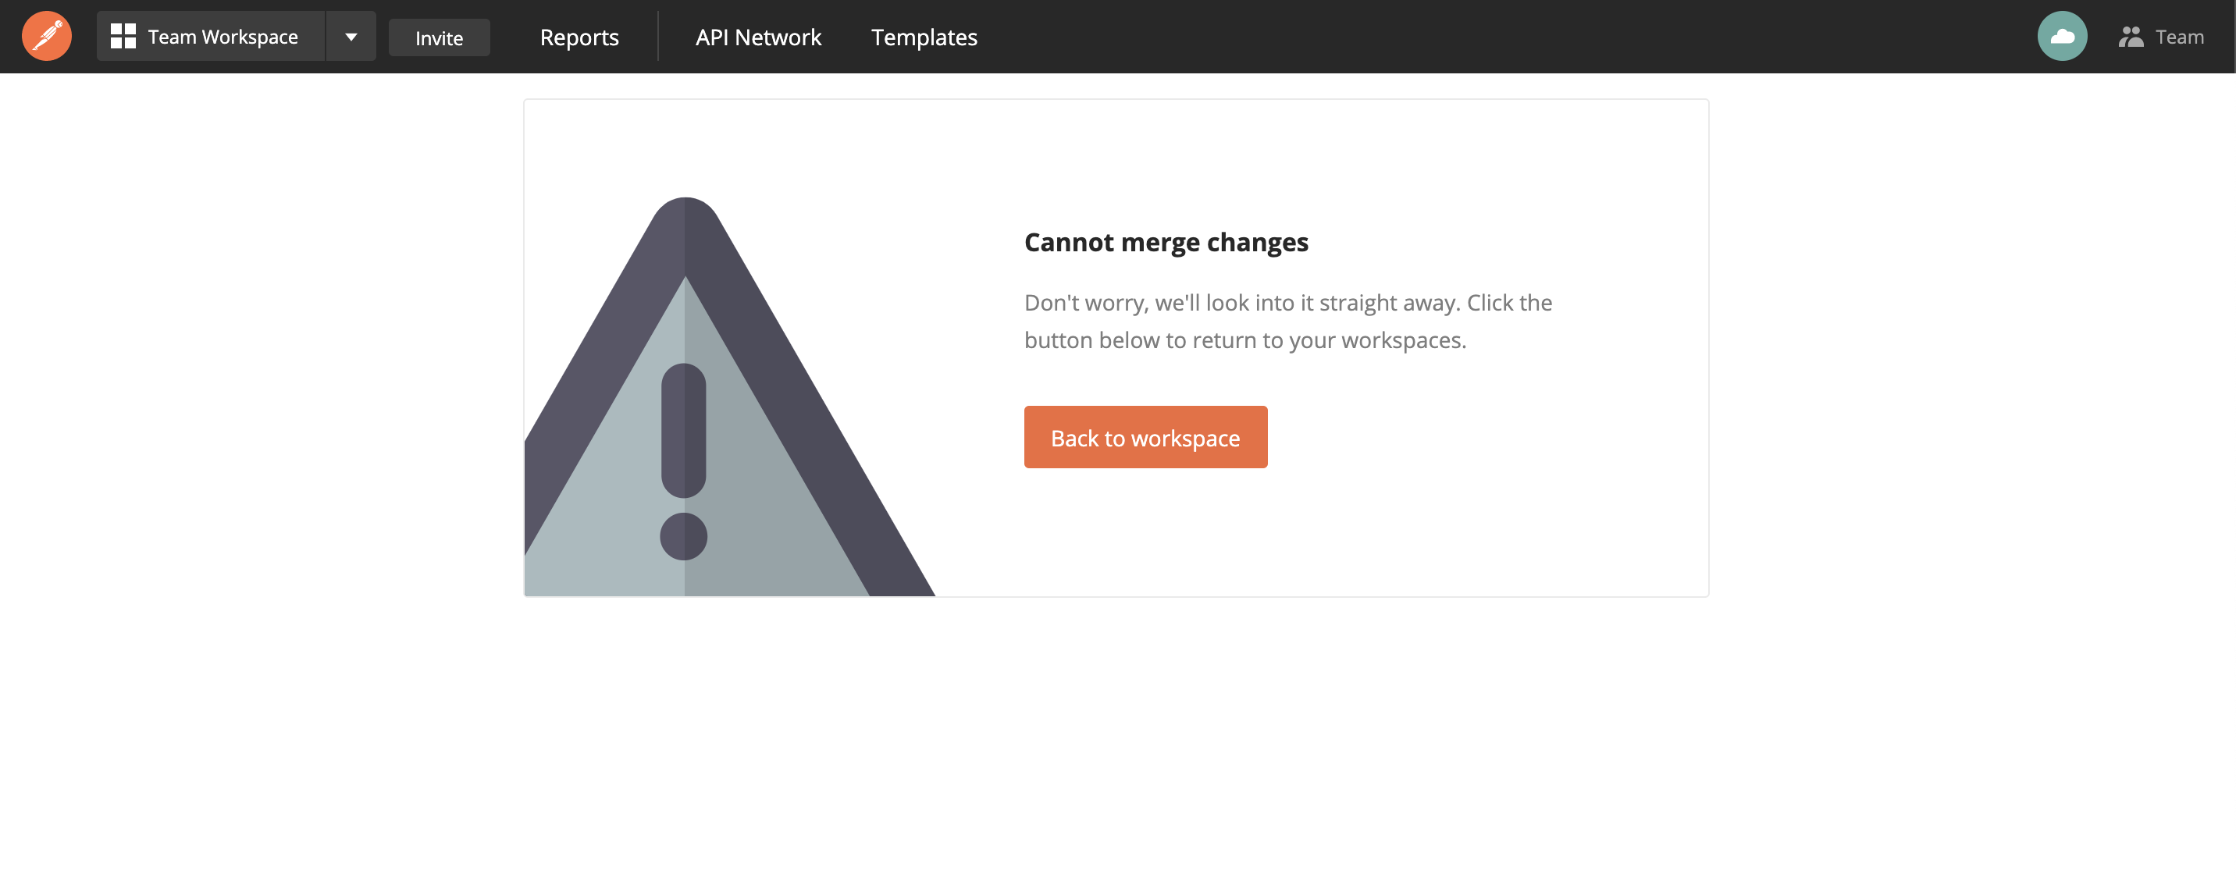Click the Cannot merge changes heading
The width and height of the screenshot is (2236, 885).
pyautogui.click(x=1166, y=242)
